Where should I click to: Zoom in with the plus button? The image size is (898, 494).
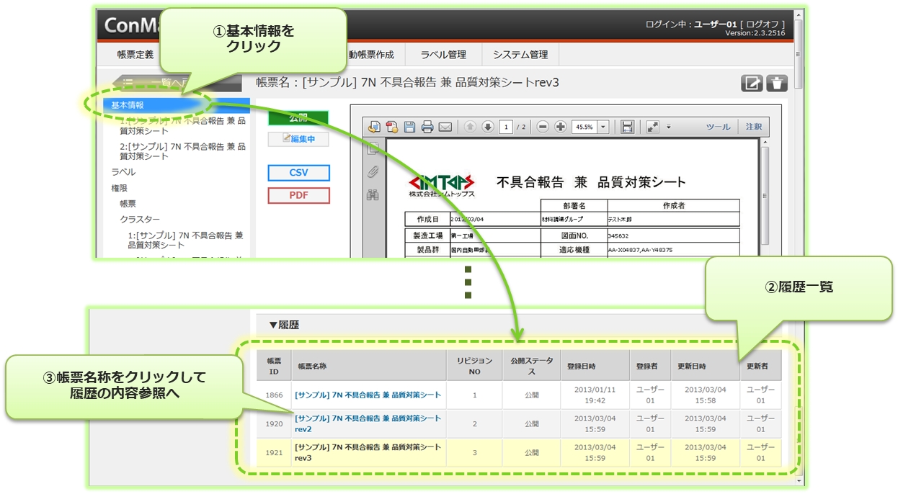(x=560, y=127)
